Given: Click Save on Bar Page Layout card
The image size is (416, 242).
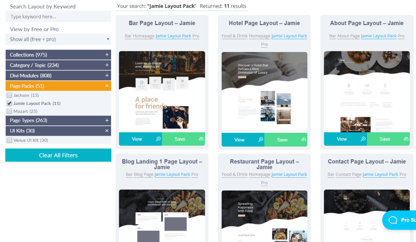Looking at the screenshot, I should coord(183,139).
